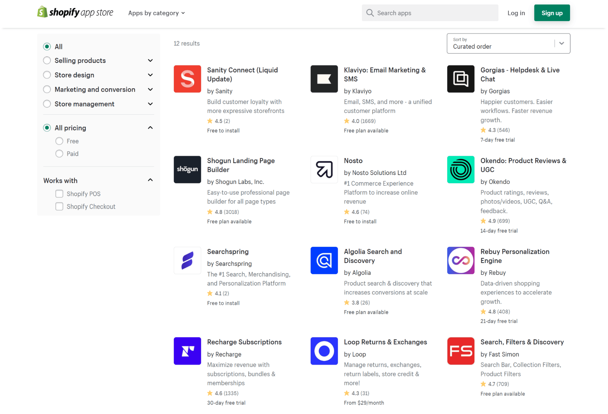Click the Okendo 4.9 (699) rating

coord(495,221)
